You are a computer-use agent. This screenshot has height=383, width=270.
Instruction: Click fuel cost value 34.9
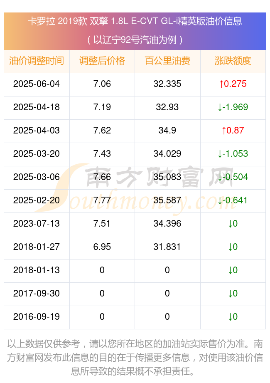pyautogui.click(x=167, y=130)
